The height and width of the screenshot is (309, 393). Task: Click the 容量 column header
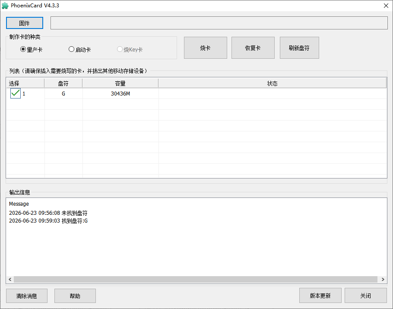click(x=120, y=83)
